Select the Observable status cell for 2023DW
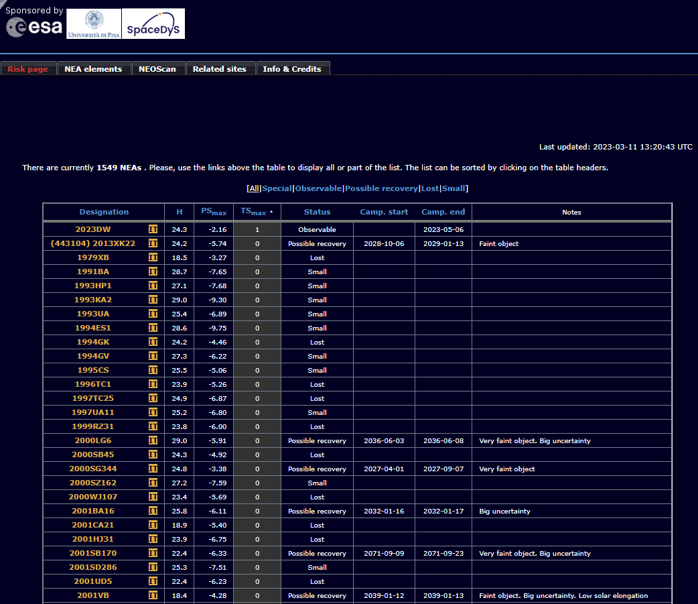Image resolution: width=698 pixels, height=604 pixels. (317, 229)
